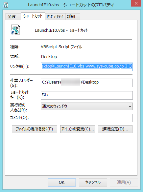The height and width of the screenshot is (192, 143).
Task: Focus the 作業フォルダー path field
Action: (87, 83)
